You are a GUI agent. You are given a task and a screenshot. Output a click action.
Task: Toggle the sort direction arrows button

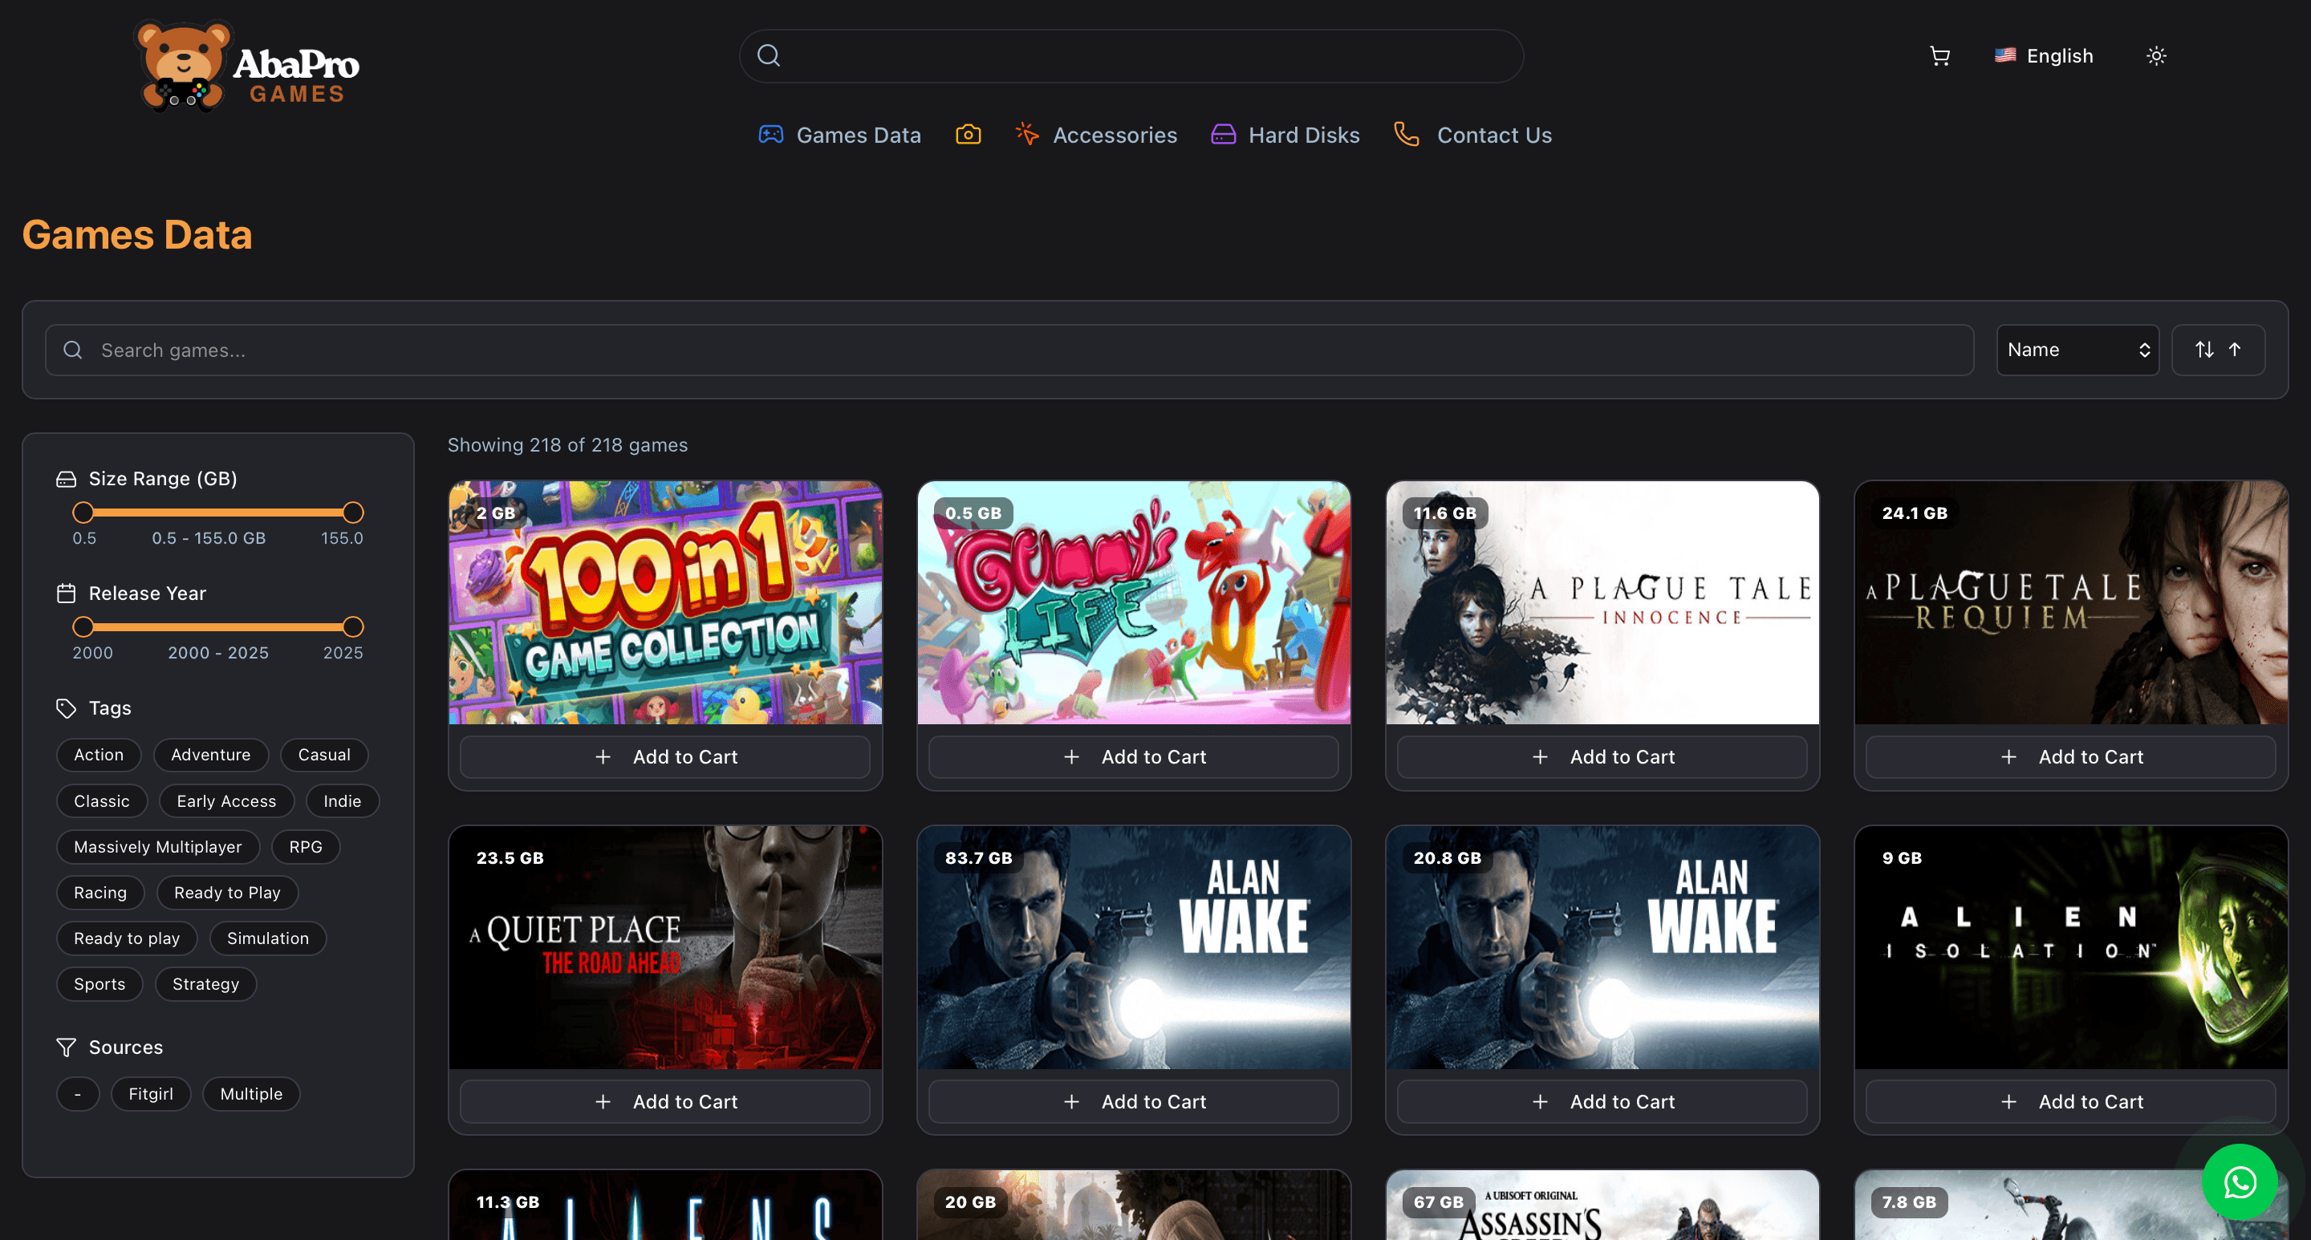2217,350
